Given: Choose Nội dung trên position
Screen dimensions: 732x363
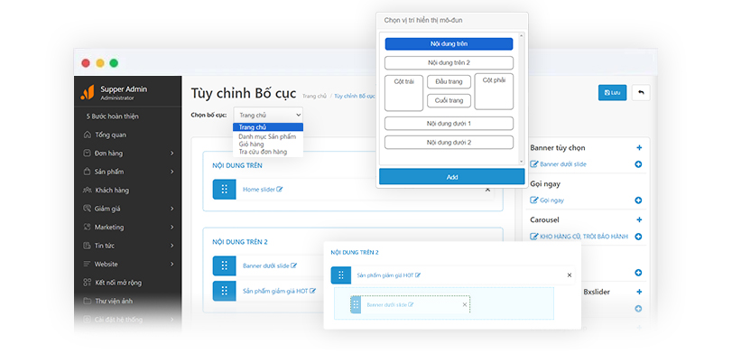Looking at the screenshot, I should tap(449, 44).
